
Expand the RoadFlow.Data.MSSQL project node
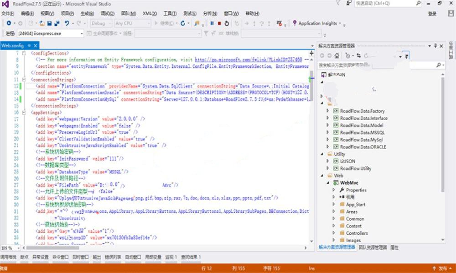[328, 132]
